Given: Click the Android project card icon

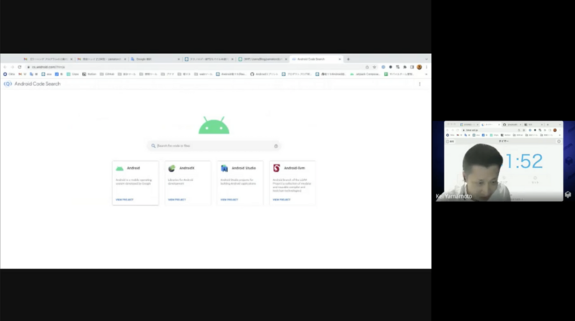Looking at the screenshot, I should point(119,168).
